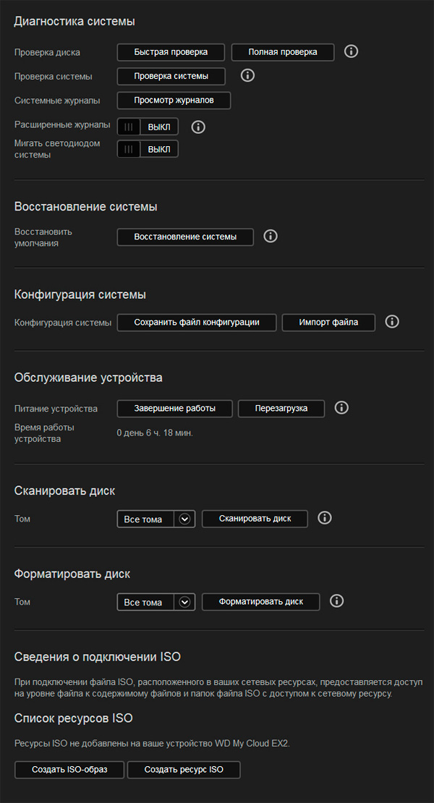Open info icon beside Проверка системы button
The image size is (434, 803).
tap(247, 75)
